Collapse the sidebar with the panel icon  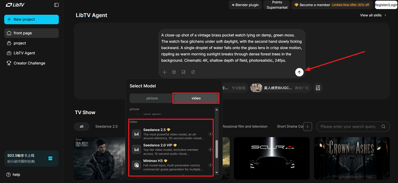point(56,5)
